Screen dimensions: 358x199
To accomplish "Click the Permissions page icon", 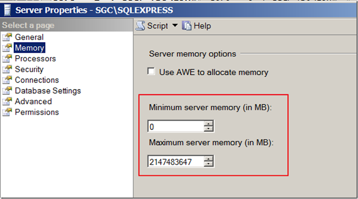I will tap(7, 112).
